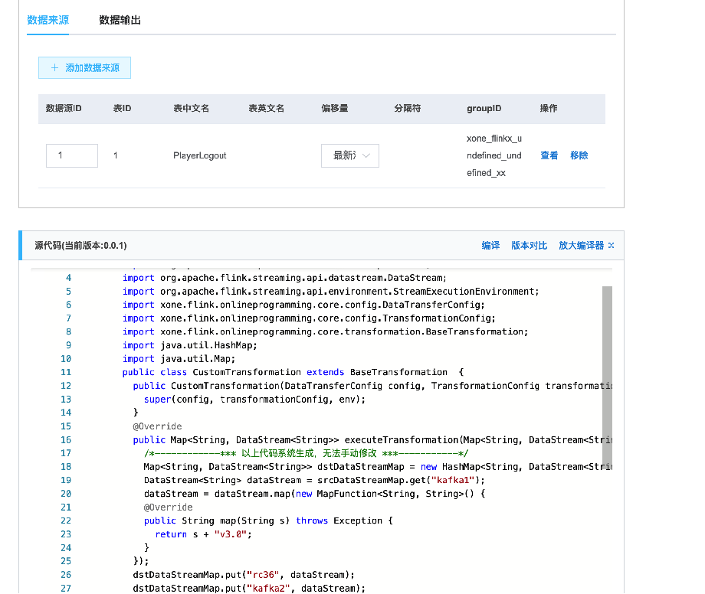Image resolution: width=705 pixels, height=594 pixels.
Task: Click the groupID value xone_flinkx_undefined
Action: point(494,155)
